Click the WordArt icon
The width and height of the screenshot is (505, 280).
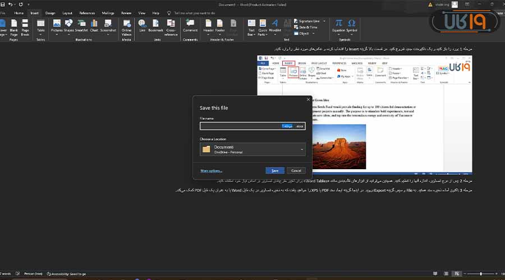(x=275, y=25)
